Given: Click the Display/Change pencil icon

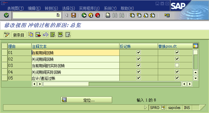Looking at the screenshot, I should (7, 35).
